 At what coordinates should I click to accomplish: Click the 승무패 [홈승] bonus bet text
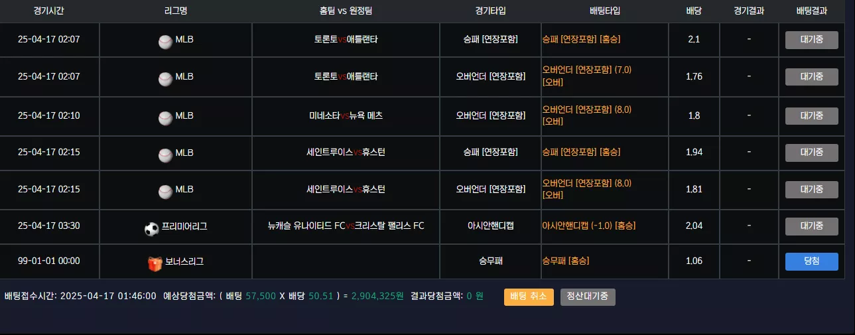(565, 261)
